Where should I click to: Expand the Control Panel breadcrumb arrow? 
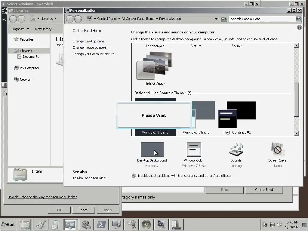click(x=119, y=19)
